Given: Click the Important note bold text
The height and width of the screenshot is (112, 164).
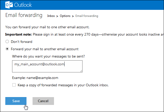Looking at the screenshot, I should point(18,34).
